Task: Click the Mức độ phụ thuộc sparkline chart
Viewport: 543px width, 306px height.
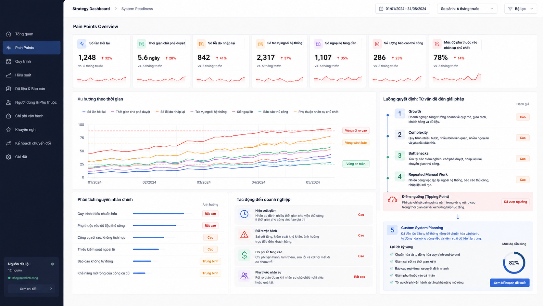Action: tap(457, 78)
